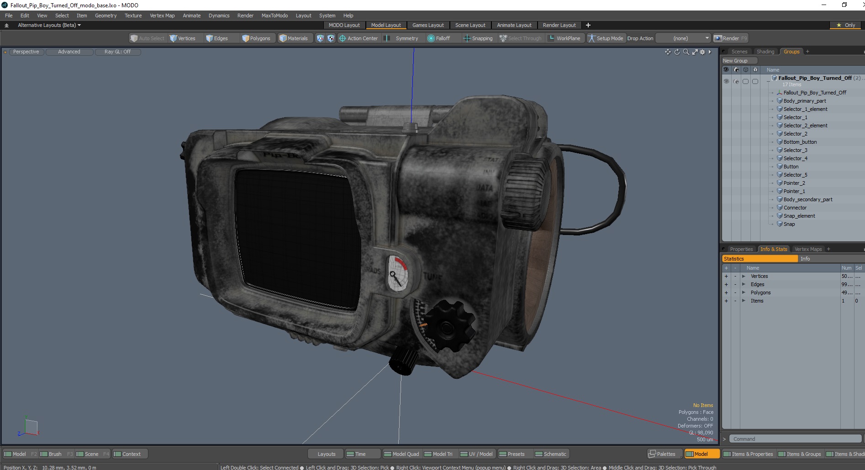Switch to the Shading tab
Screen dimensions: 865x470
coord(765,52)
